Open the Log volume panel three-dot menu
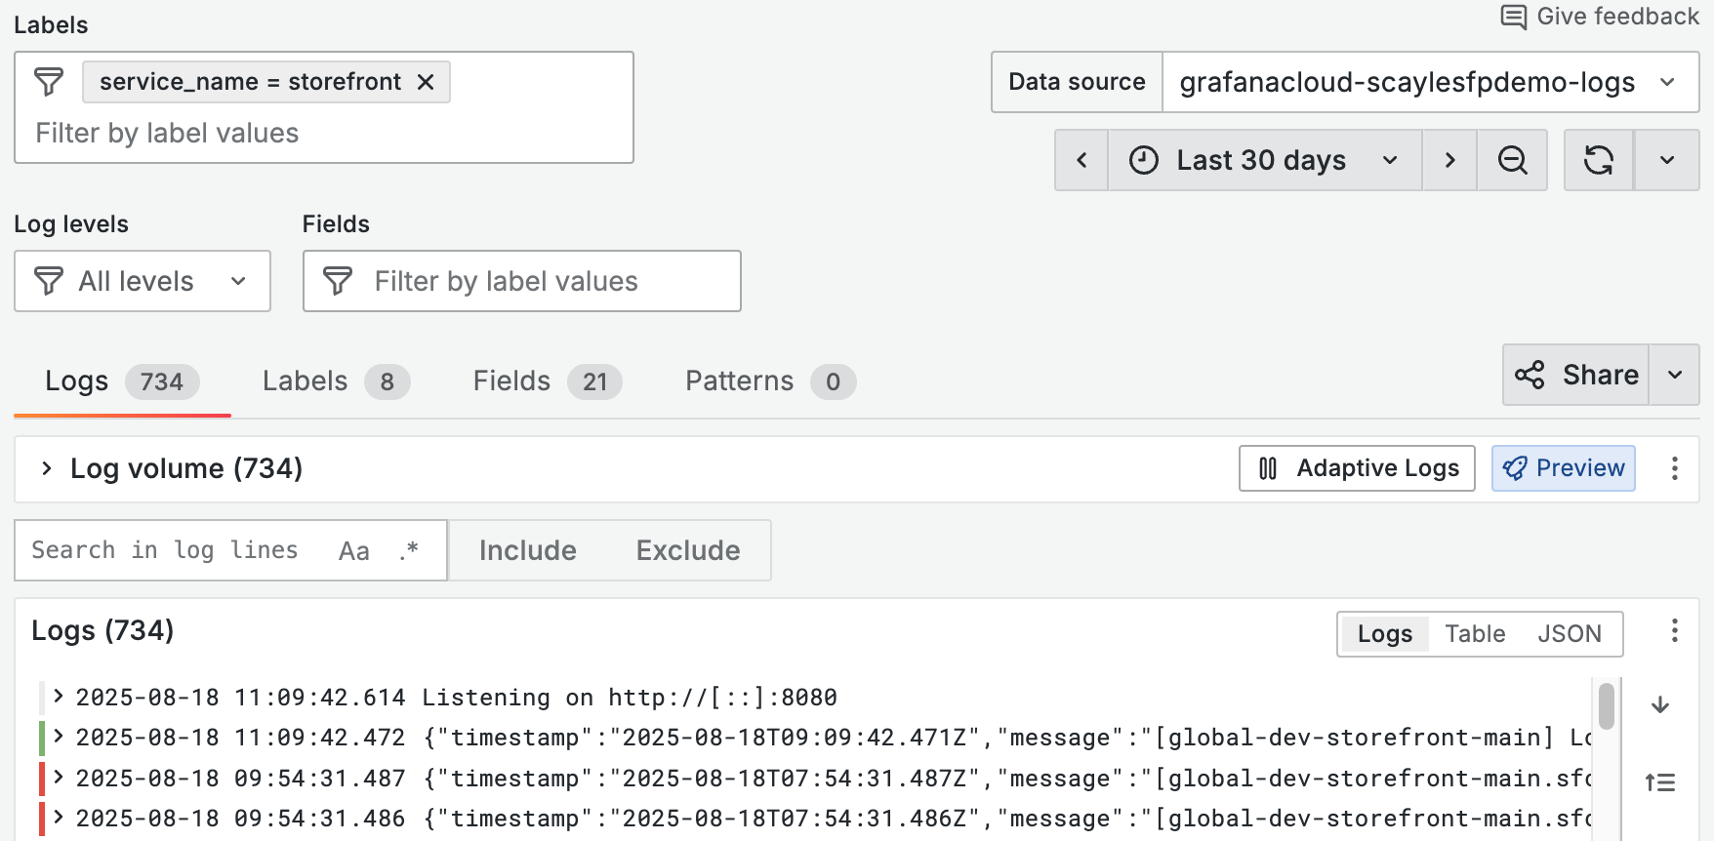 click(1674, 468)
